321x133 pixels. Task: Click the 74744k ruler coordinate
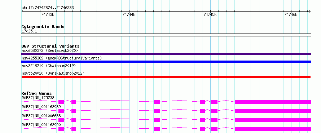[x=129, y=14]
